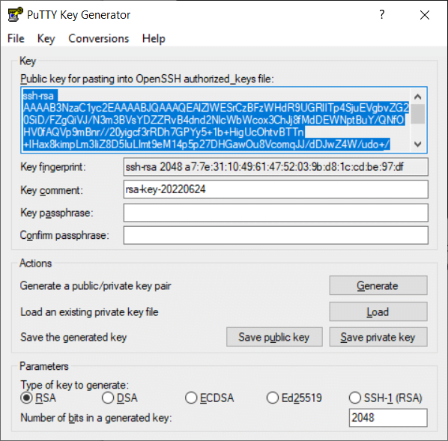Click the 'Confirm passphrase:' label

[64, 236]
